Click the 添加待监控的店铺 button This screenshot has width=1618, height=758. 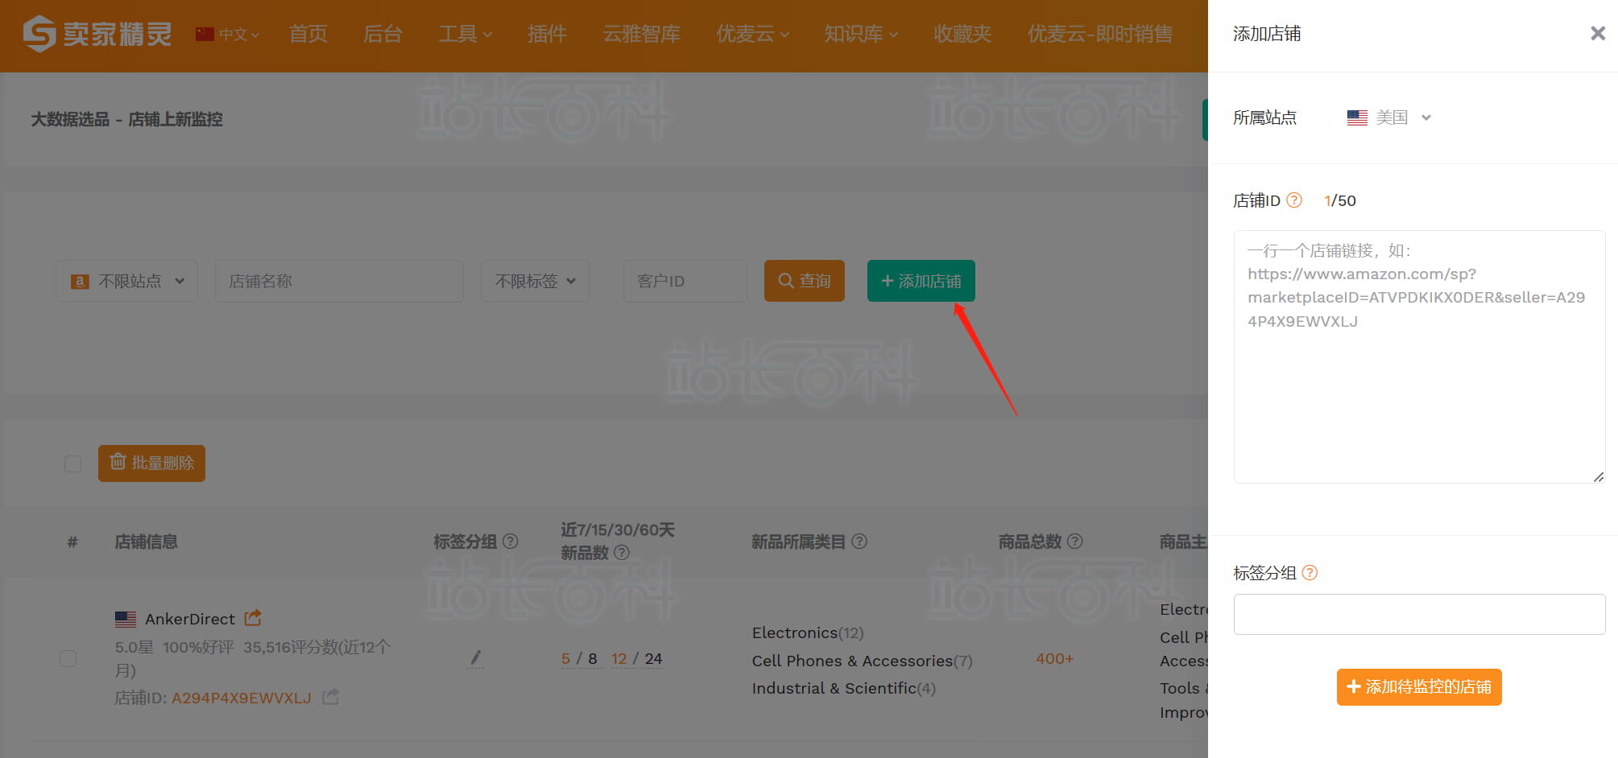pyautogui.click(x=1419, y=687)
